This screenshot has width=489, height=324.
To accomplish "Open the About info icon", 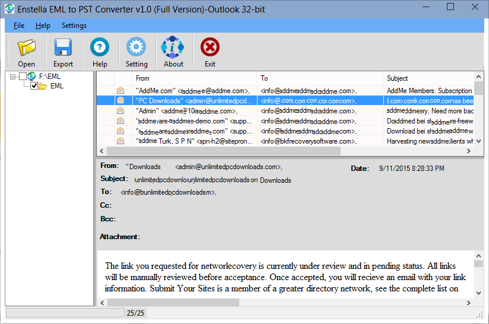I will [173, 47].
